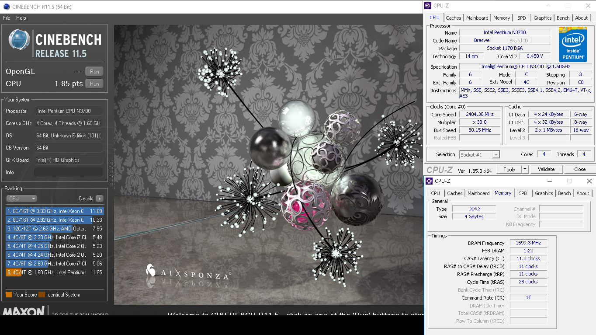Screen dimensions: 596x335
Task: Open About tab in top CPU-Z window
Action: coord(582,18)
